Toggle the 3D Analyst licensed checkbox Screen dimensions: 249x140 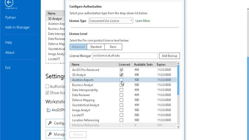tap(121, 75)
